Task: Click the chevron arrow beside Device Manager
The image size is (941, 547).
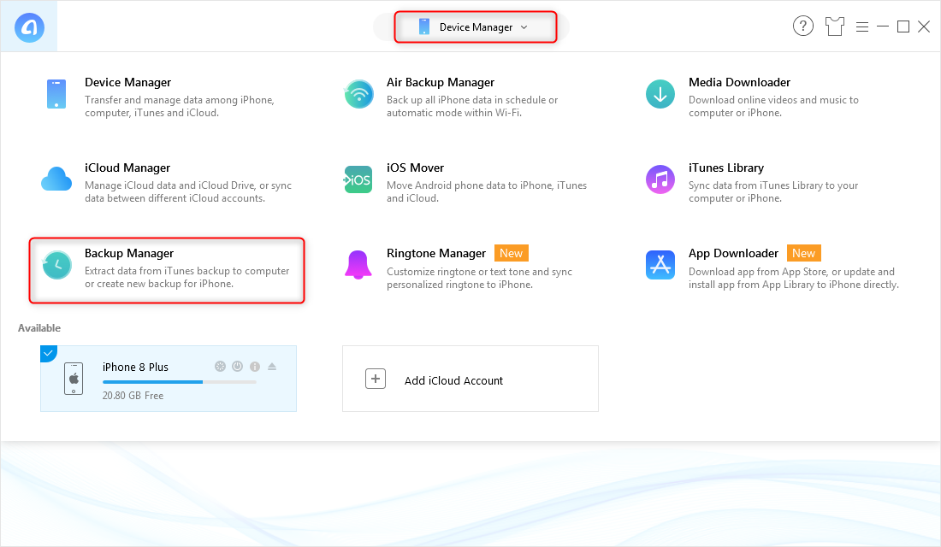Action: (524, 27)
